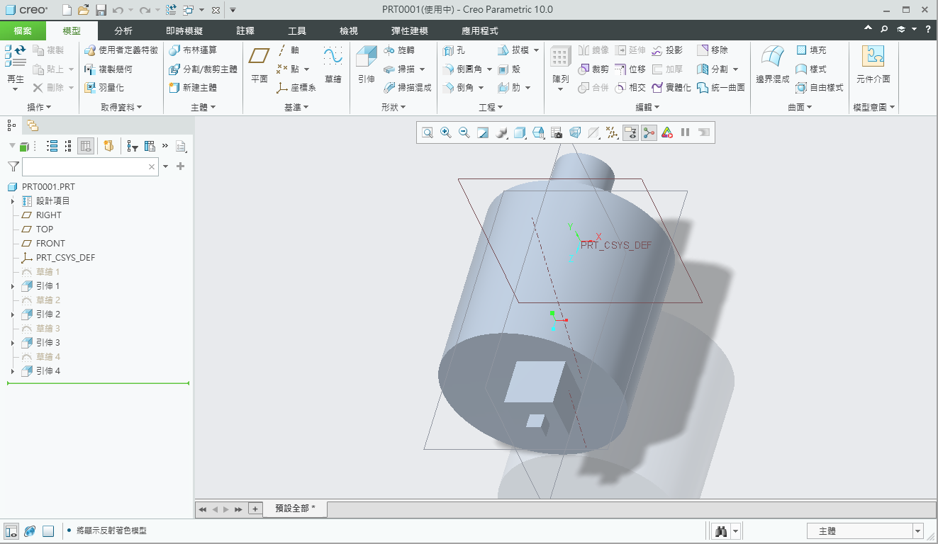Screen dimensions: 938x544
Task: Open the 主體 selection filter dropdown
Action: coord(865,531)
